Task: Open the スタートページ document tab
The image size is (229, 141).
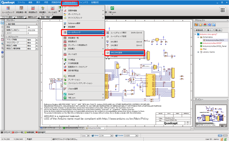Action: [50, 128]
